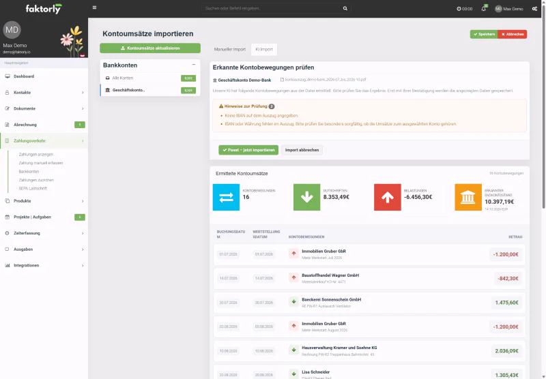Image resolution: width=546 pixels, height=379 pixels.
Task: Click the blue Kontobewegungen transfer arrows tile
Action: 226,197
